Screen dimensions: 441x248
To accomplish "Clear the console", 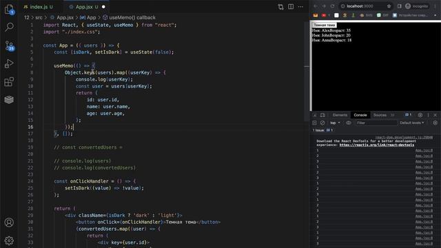I will [x=322, y=123].
